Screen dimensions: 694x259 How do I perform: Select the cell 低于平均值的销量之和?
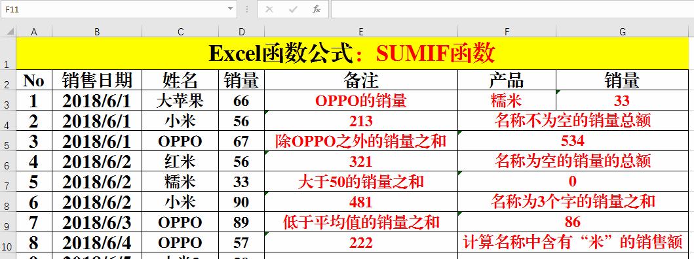(361, 222)
